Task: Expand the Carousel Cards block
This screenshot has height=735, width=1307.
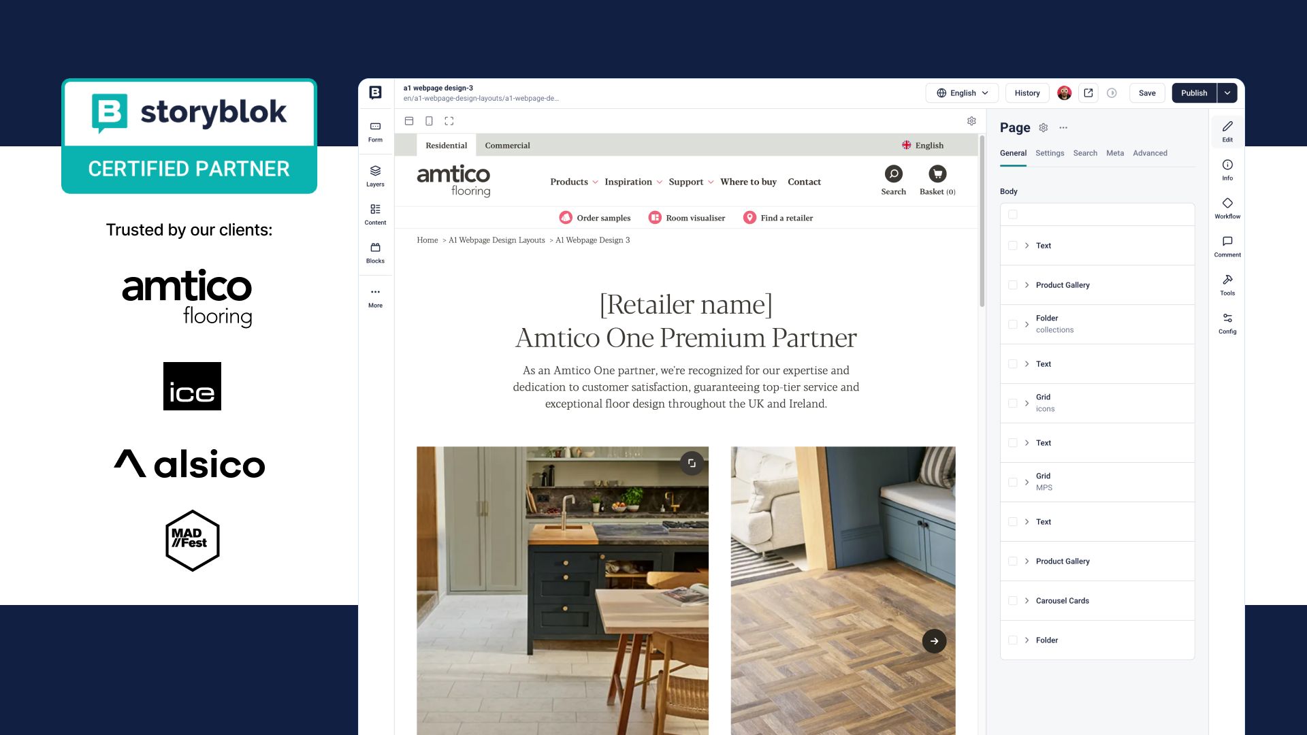Action: (1027, 601)
